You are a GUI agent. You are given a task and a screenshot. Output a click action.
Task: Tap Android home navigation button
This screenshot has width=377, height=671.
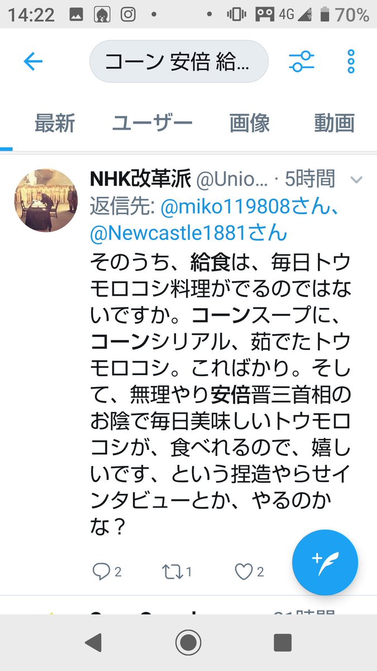(x=188, y=643)
